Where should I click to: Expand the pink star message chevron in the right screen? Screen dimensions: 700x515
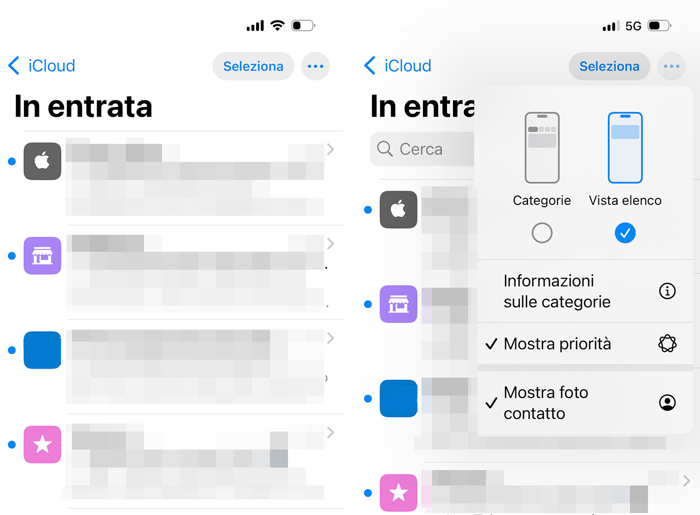click(686, 481)
